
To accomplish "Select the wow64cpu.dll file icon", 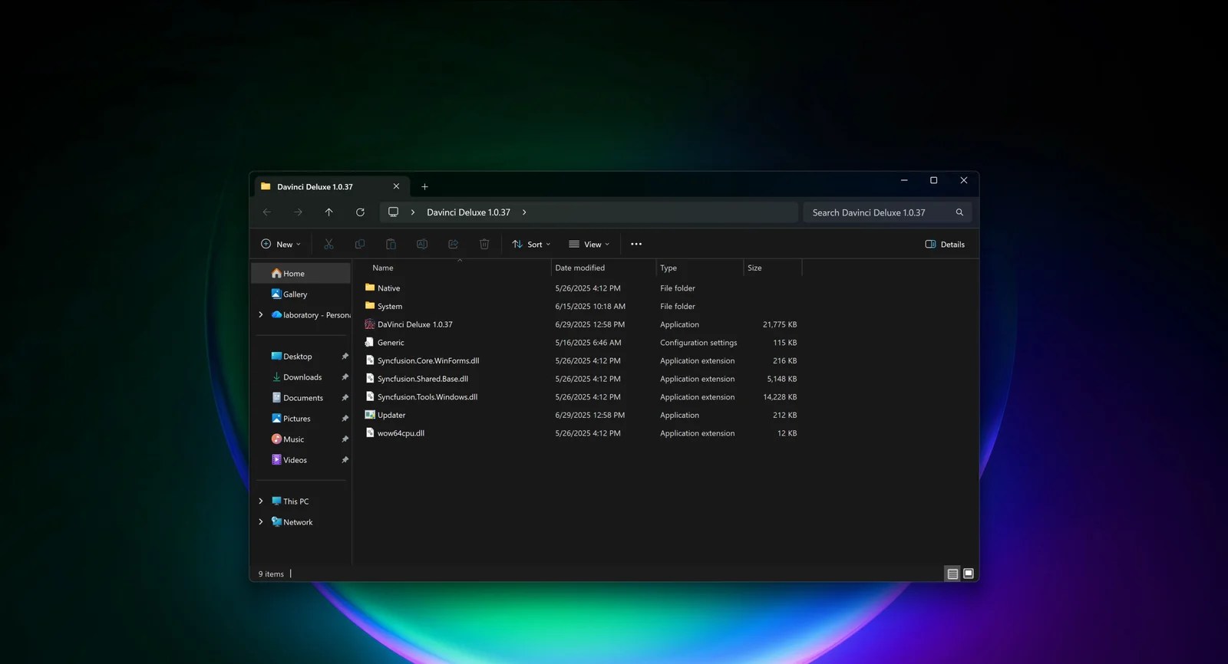I will tap(370, 433).
